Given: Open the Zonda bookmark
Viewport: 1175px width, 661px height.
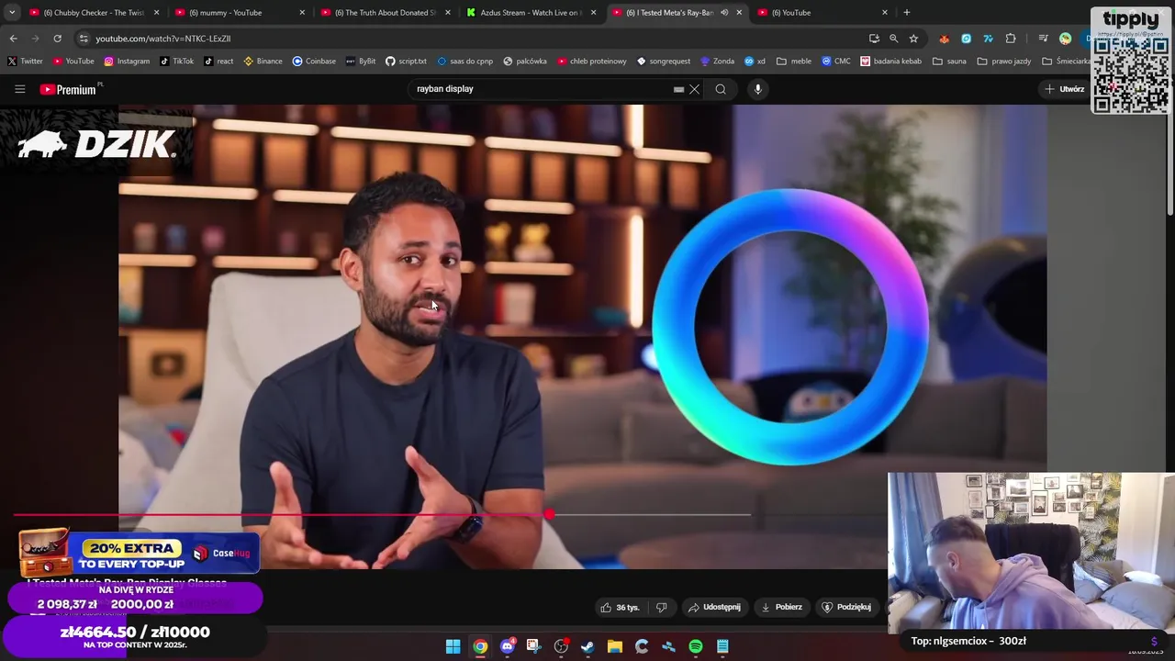Looking at the screenshot, I should [717, 62].
